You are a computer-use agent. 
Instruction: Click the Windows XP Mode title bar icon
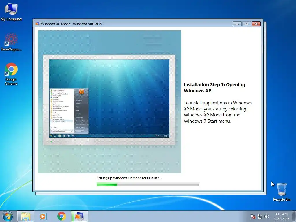pos(37,24)
